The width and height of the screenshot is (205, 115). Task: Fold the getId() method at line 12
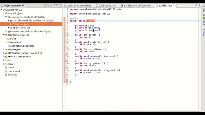(69, 35)
